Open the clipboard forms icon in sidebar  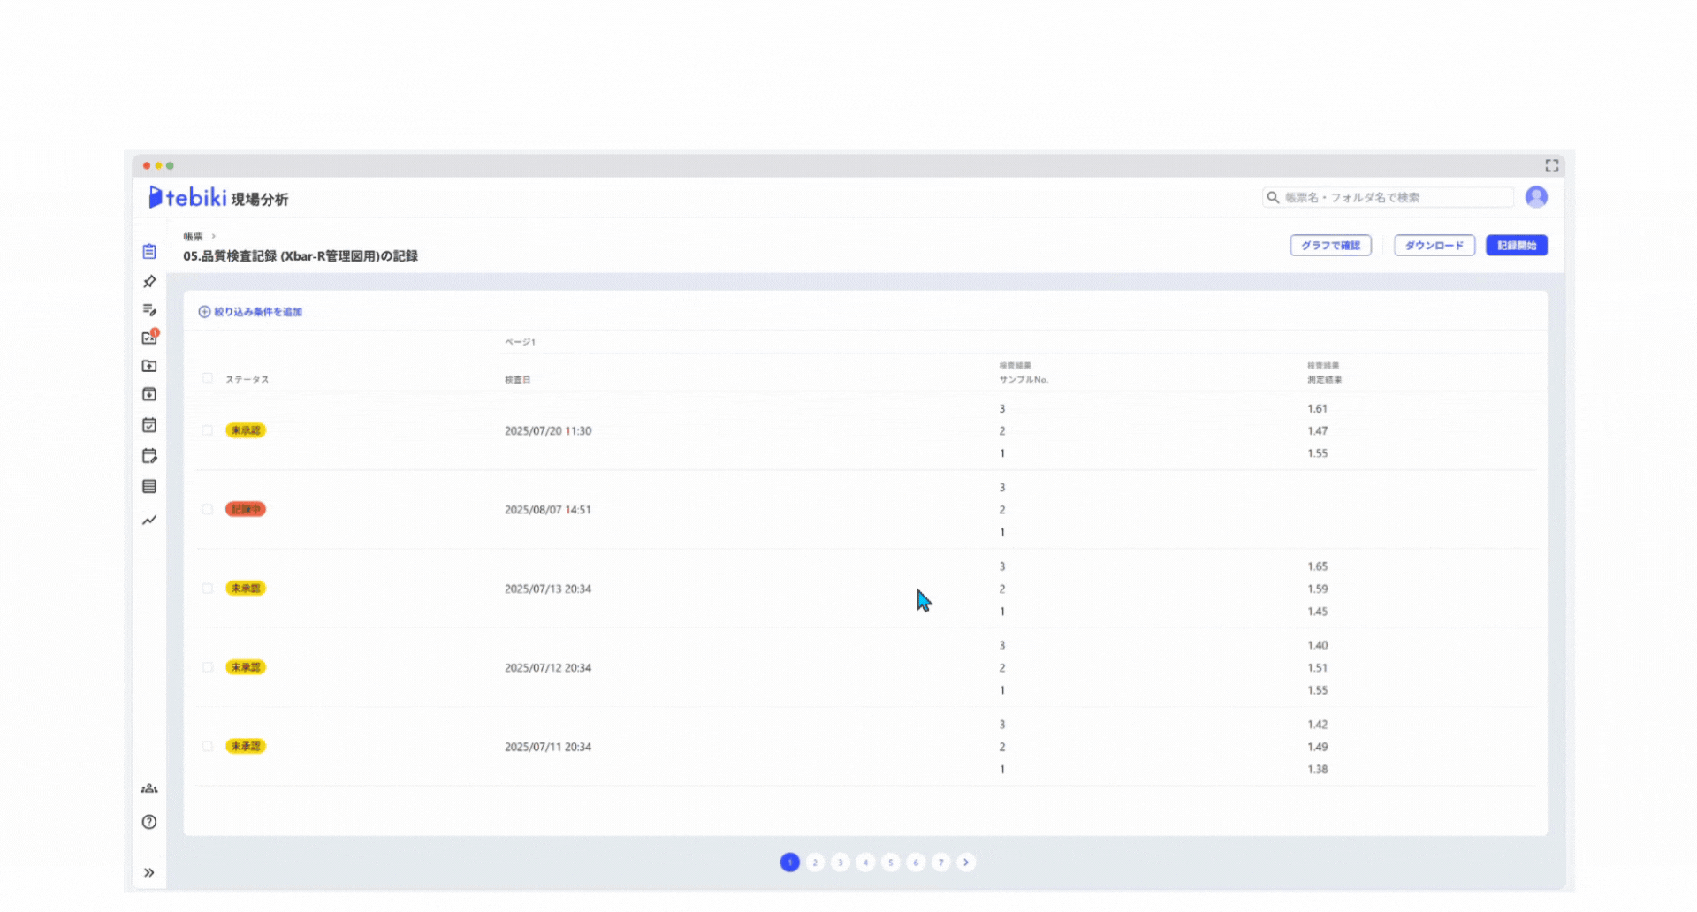click(x=149, y=252)
